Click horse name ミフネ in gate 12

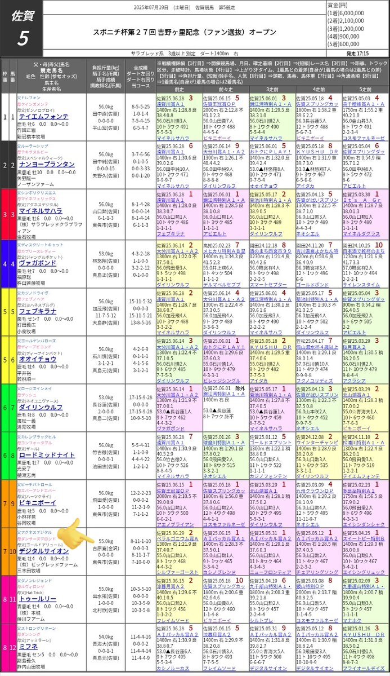coord(28,647)
